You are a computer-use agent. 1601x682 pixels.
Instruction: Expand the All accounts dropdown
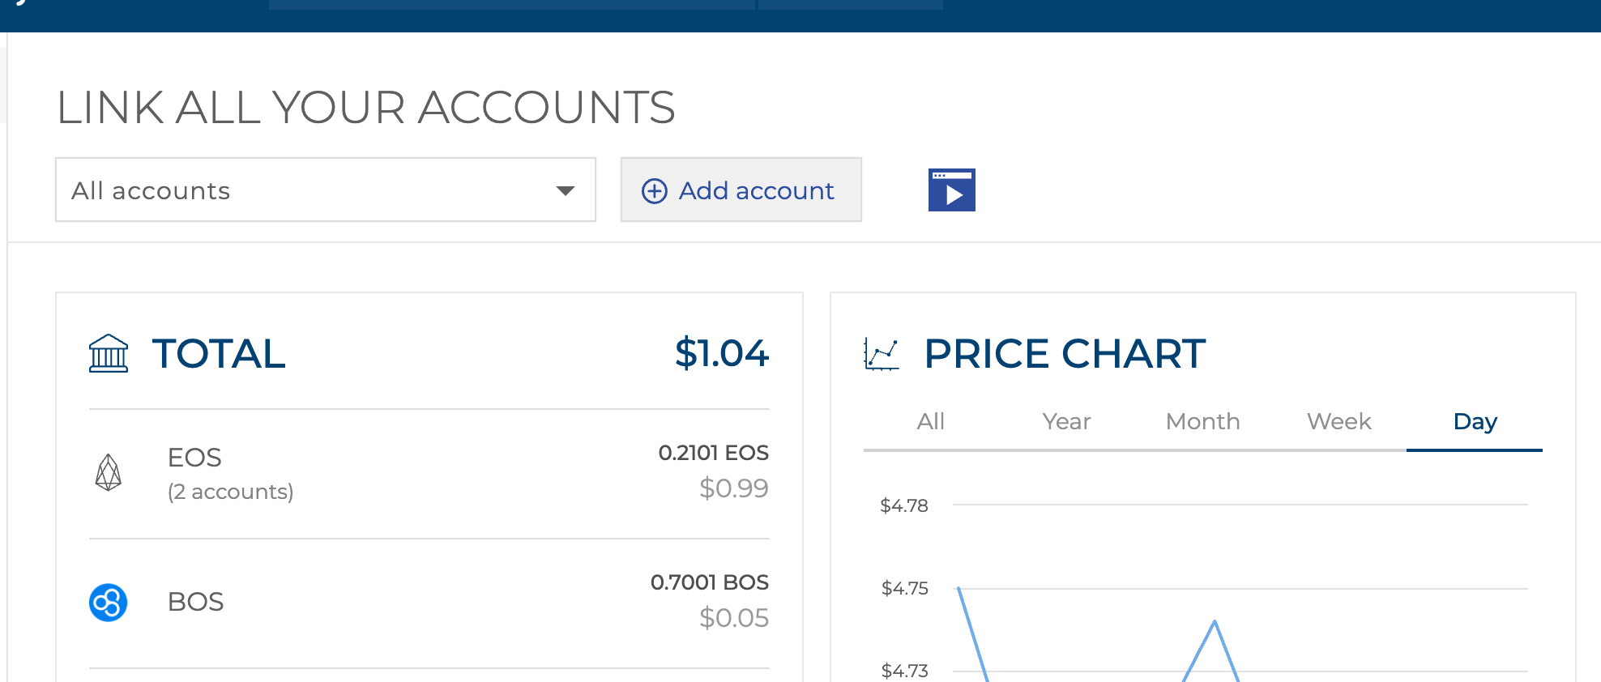tap(325, 190)
